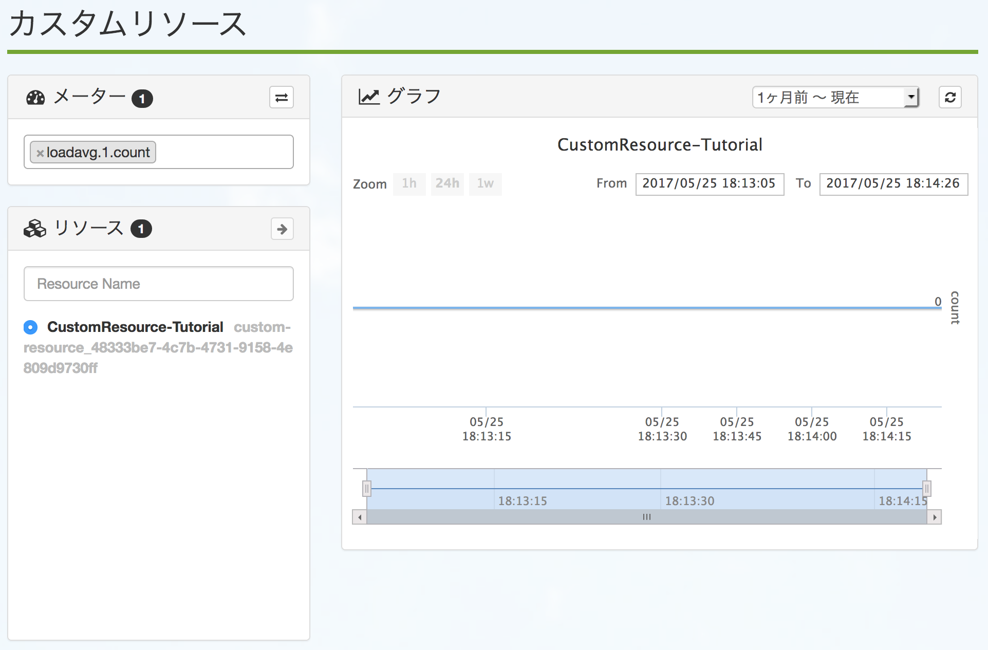Viewport: 988px width, 650px height.
Task: Click the resource cubes icon
Action: point(35,228)
